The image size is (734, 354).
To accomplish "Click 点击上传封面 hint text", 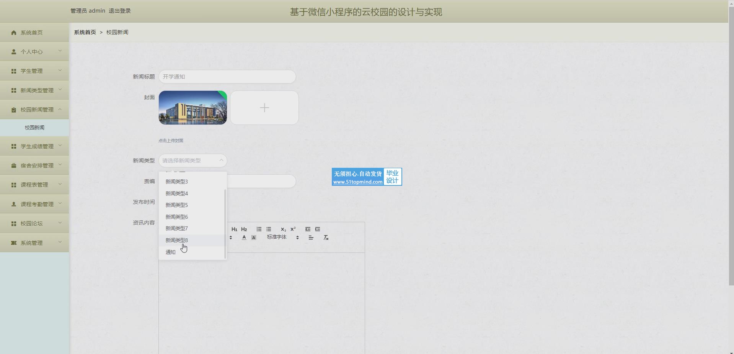I will click(171, 141).
